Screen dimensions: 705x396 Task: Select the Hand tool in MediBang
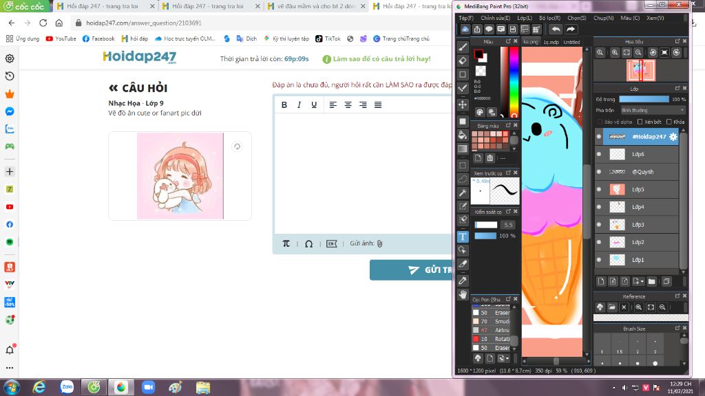pyautogui.click(x=463, y=294)
